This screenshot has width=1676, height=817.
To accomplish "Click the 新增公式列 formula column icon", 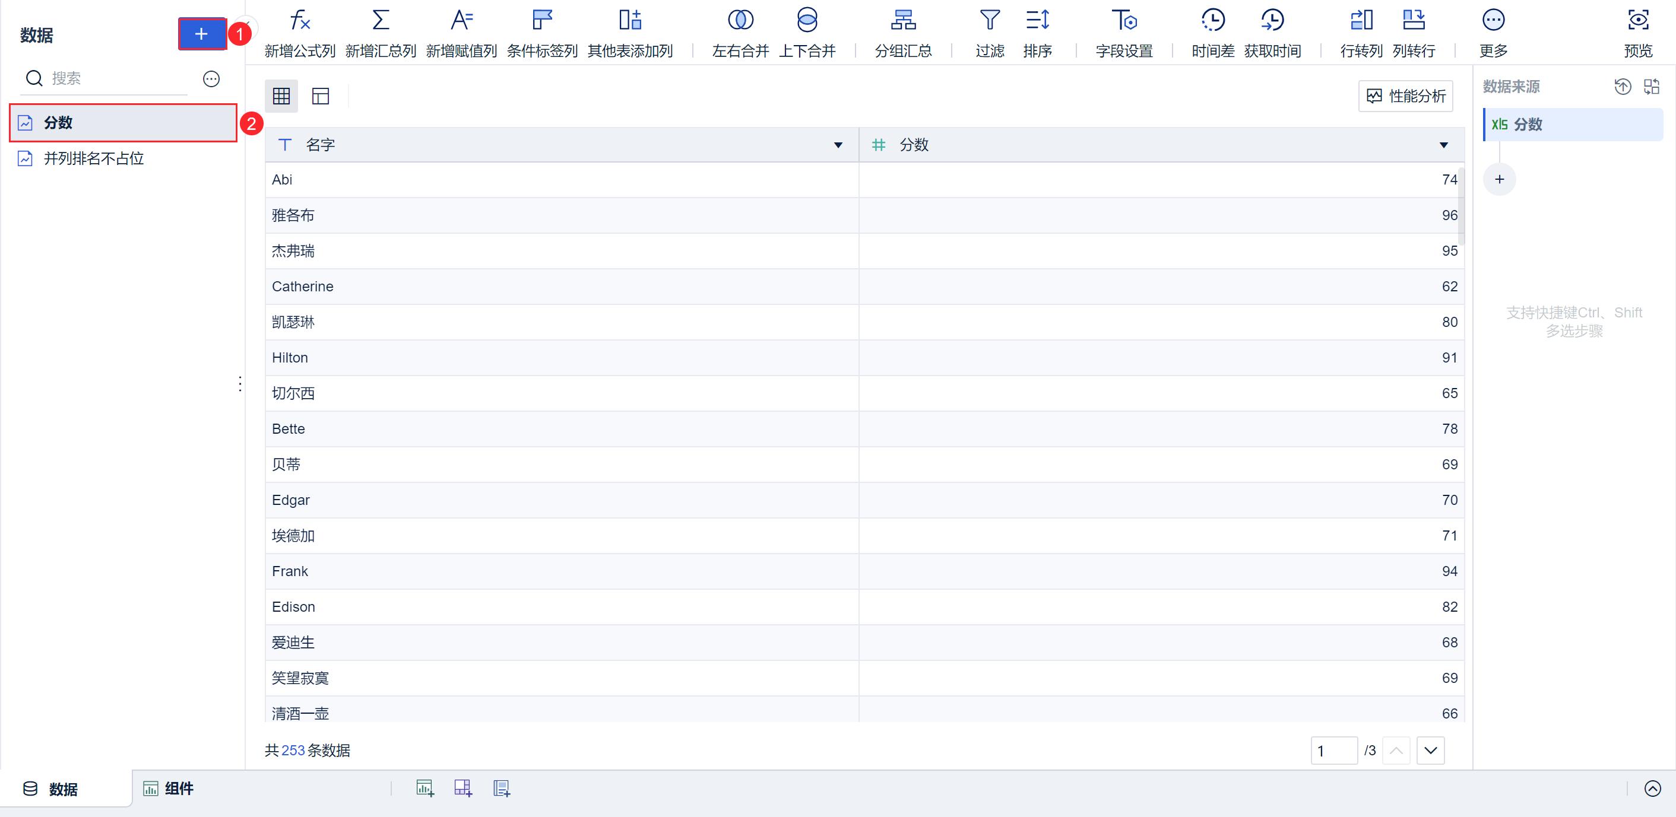I will (299, 21).
